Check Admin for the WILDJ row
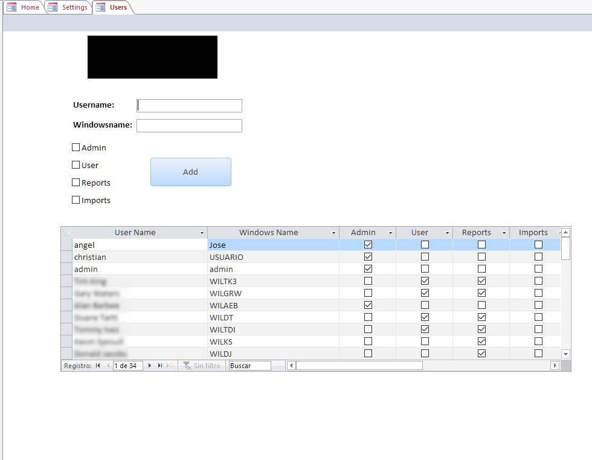This screenshot has width=592, height=460. pos(368,354)
